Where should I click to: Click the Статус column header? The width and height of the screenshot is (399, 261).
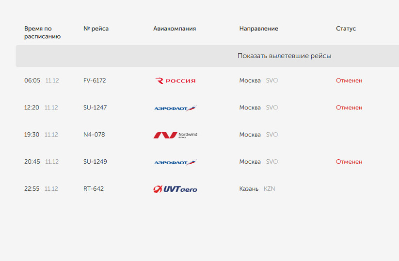[x=346, y=29]
